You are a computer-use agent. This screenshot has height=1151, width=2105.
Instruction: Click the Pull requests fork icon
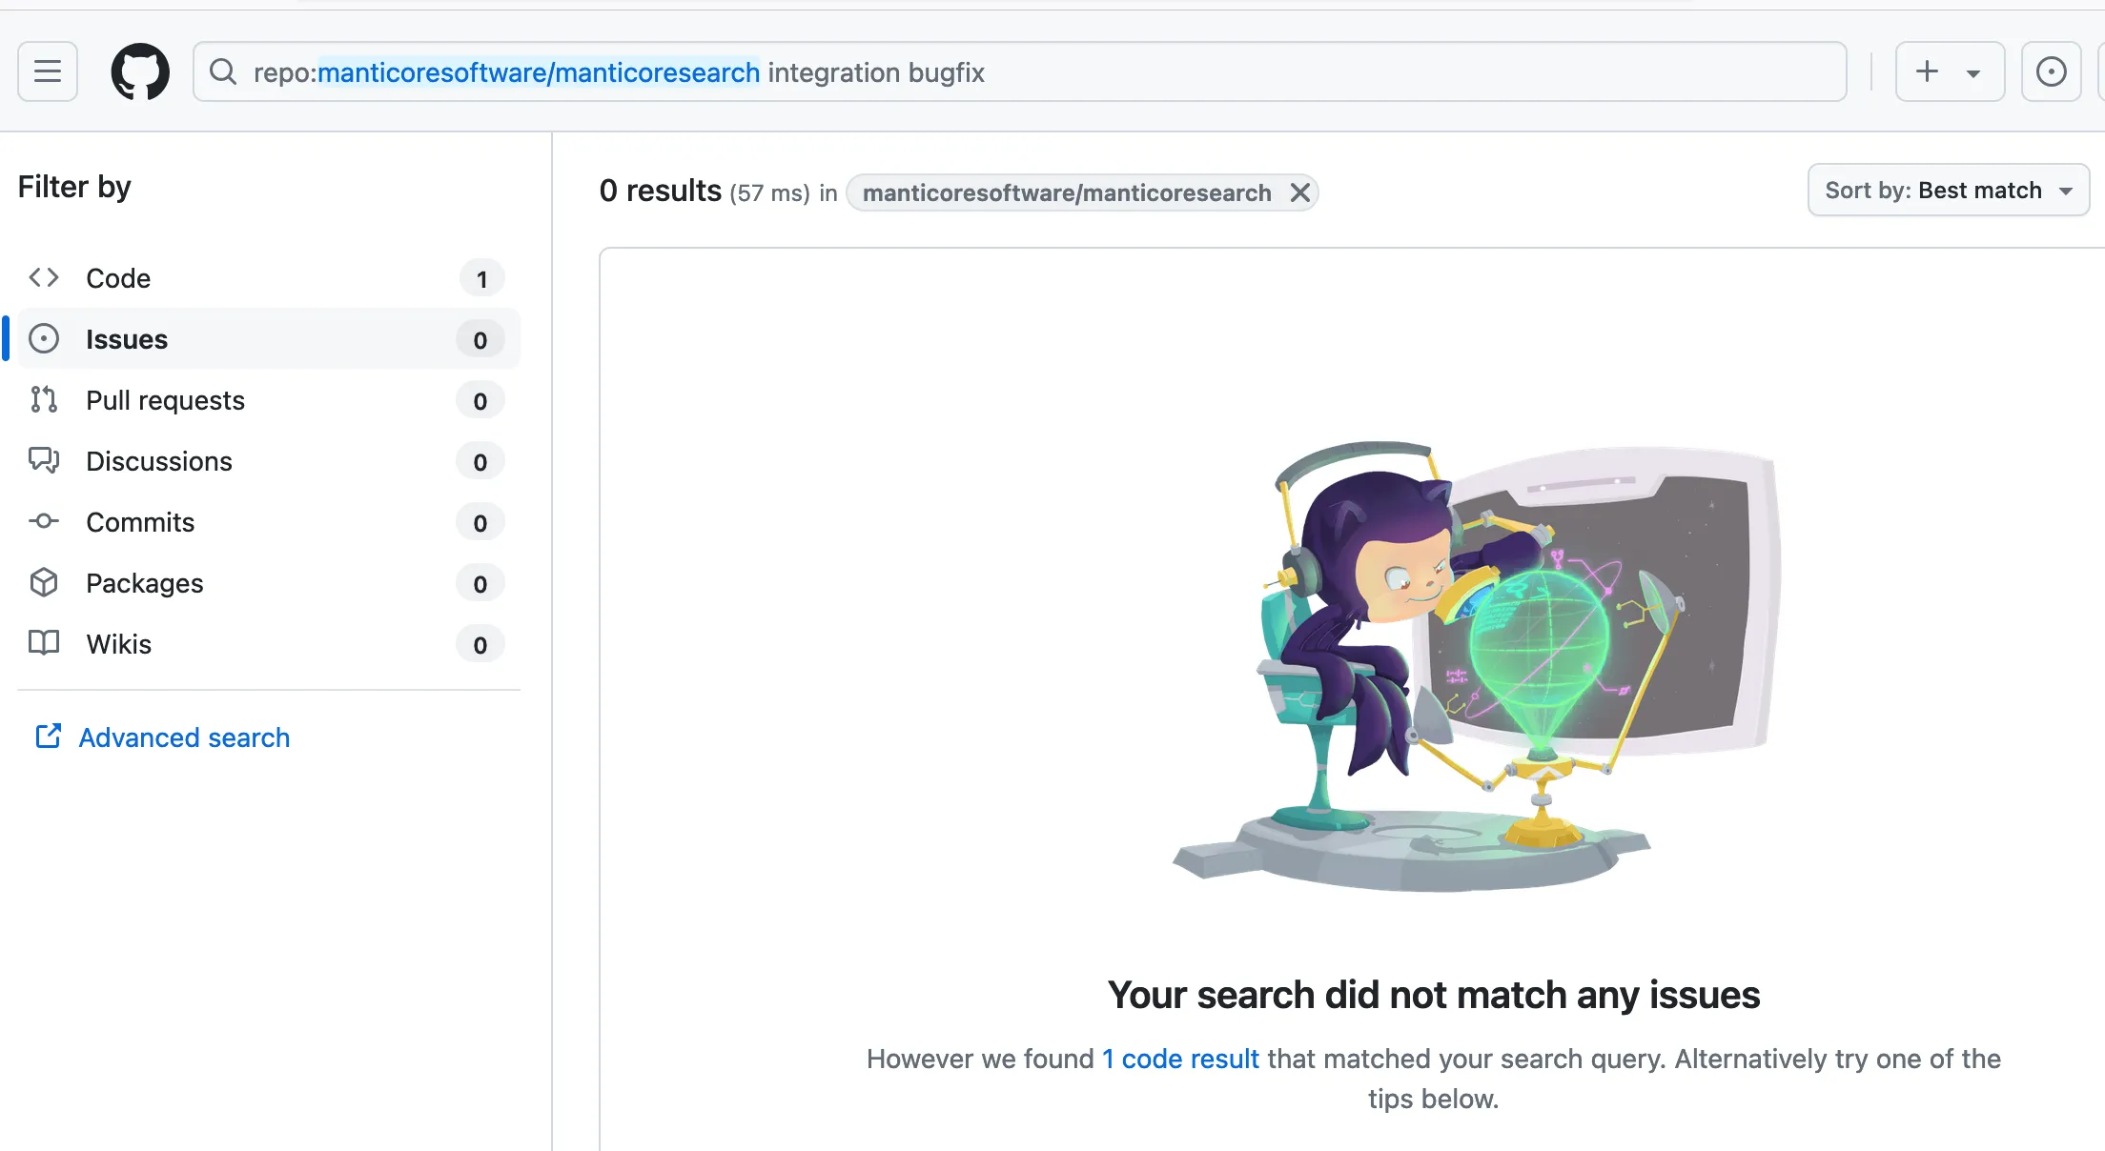click(x=43, y=400)
